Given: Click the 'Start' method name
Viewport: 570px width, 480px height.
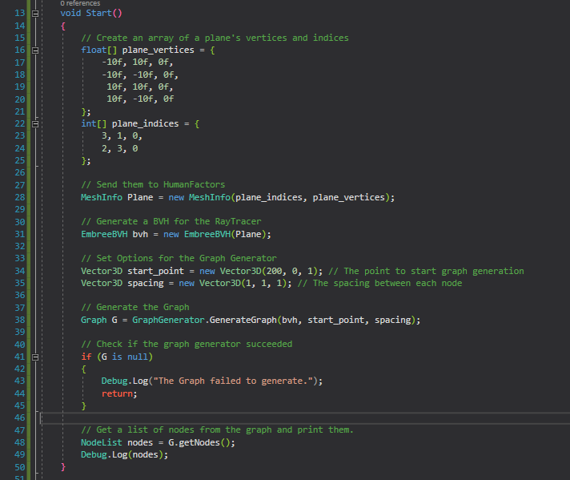Looking at the screenshot, I should (99, 13).
